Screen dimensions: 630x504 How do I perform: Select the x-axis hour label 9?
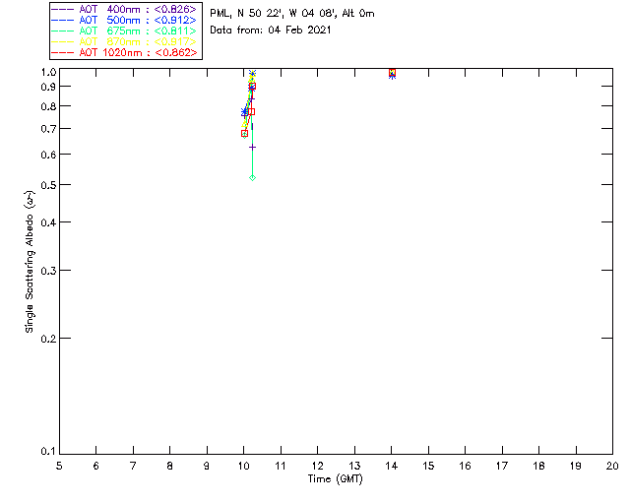click(207, 466)
